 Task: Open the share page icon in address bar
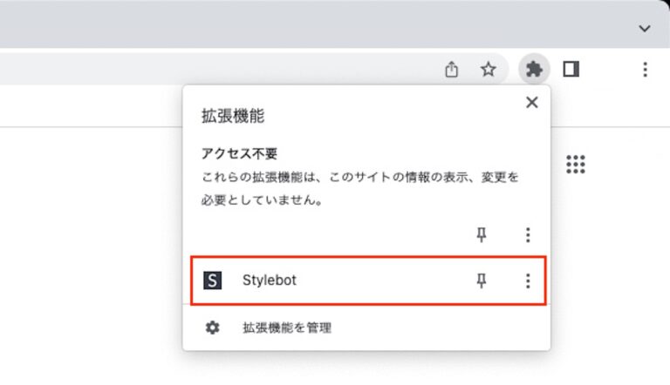(x=451, y=69)
